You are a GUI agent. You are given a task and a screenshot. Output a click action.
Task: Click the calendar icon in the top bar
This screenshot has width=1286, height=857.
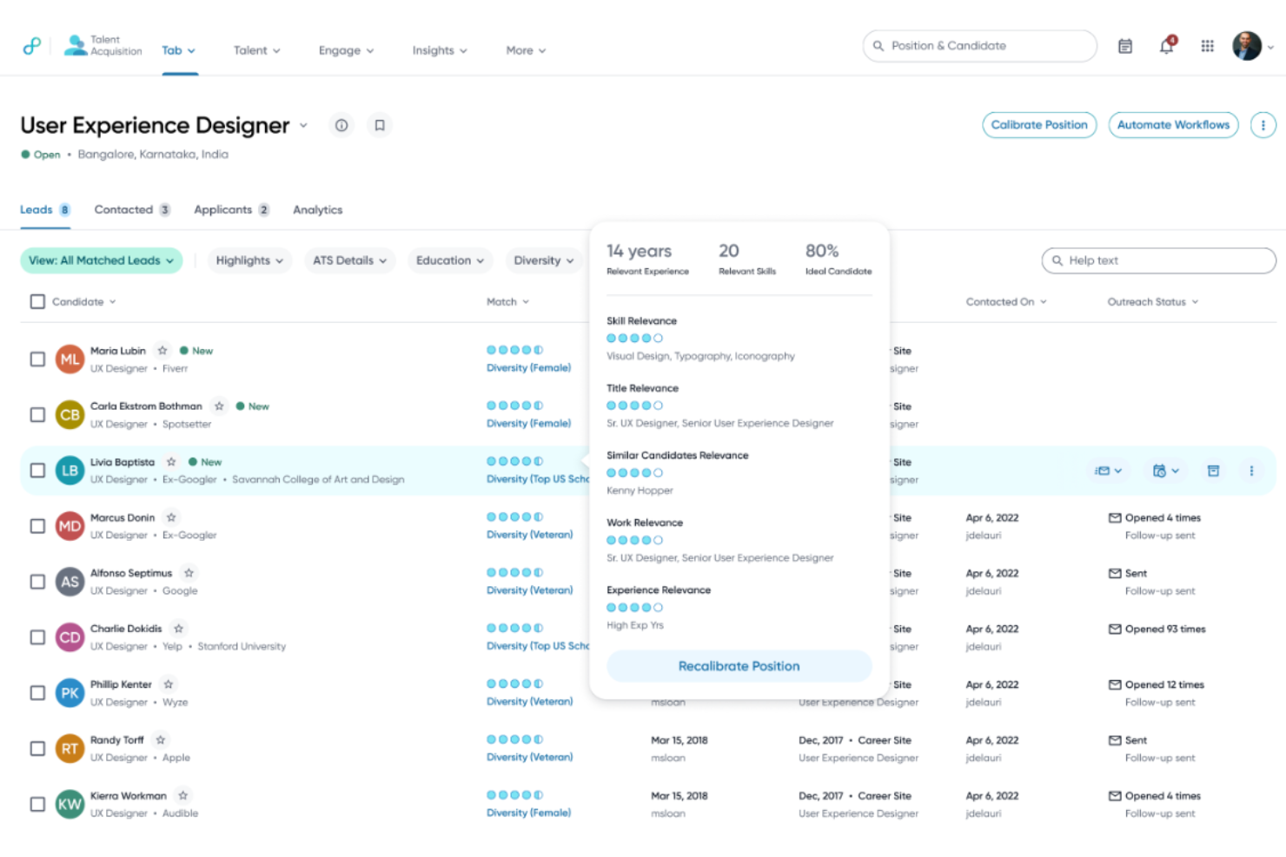point(1124,45)
